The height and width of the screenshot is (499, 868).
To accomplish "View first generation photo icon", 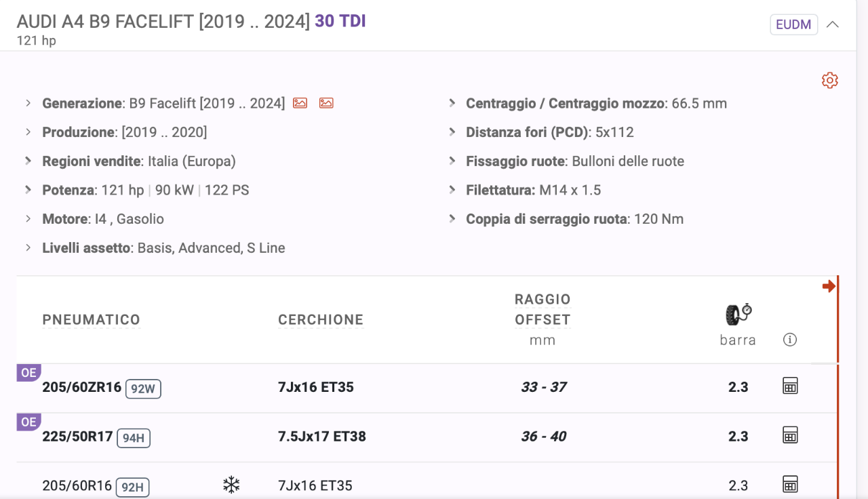I will point(300,103).
